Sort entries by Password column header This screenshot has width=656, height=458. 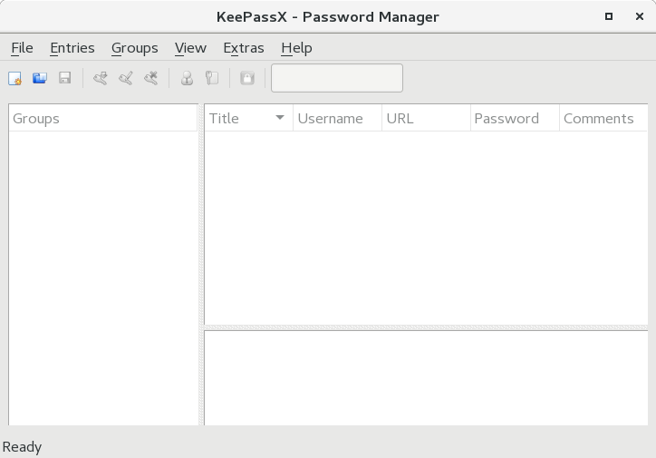pyautogui.click(x=515, y=119)
